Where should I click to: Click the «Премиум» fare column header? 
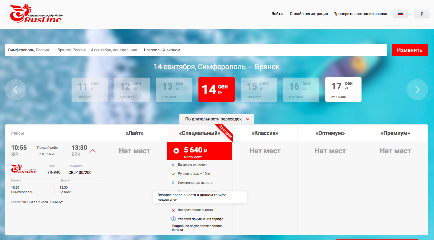click(x=395, y=133)
